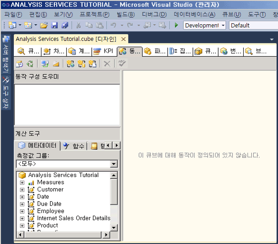
Task: Click the Delete X icon in actions toolbar
Action: [x=107, y=64]
